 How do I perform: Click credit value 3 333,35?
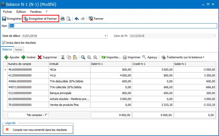tap(152, 105)
